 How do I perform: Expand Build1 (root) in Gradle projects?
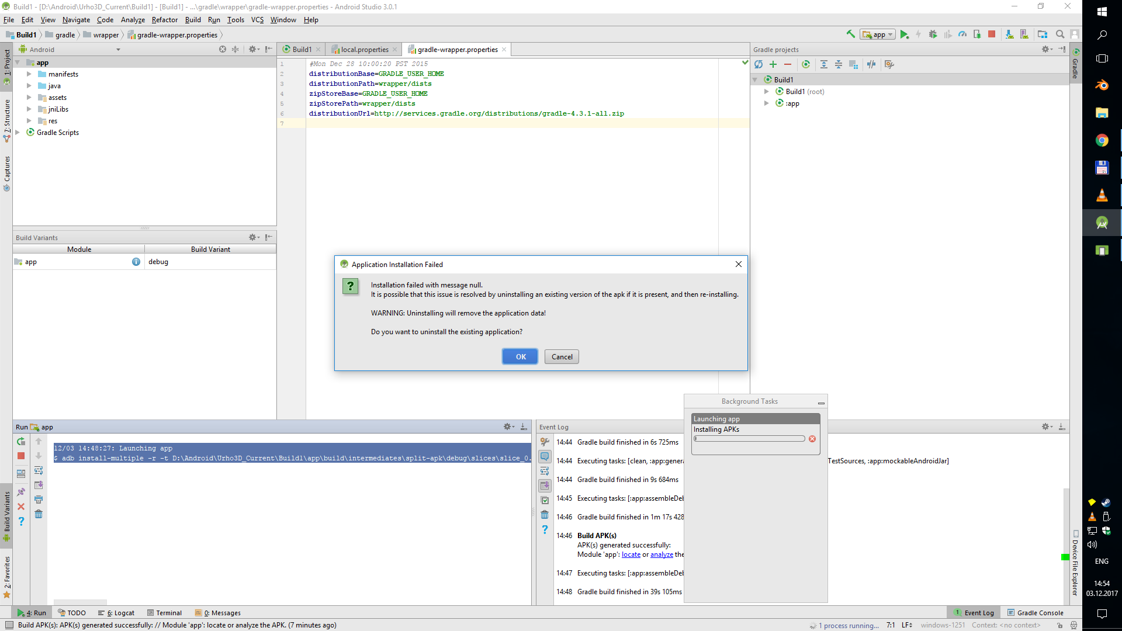click(766, 92)
